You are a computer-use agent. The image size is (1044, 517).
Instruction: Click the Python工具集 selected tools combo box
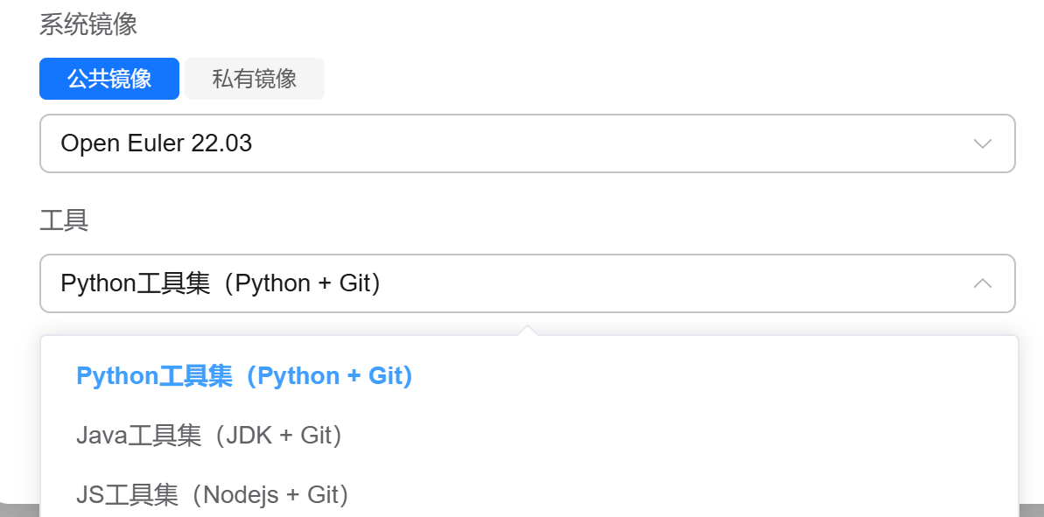[x=527, y=283]
